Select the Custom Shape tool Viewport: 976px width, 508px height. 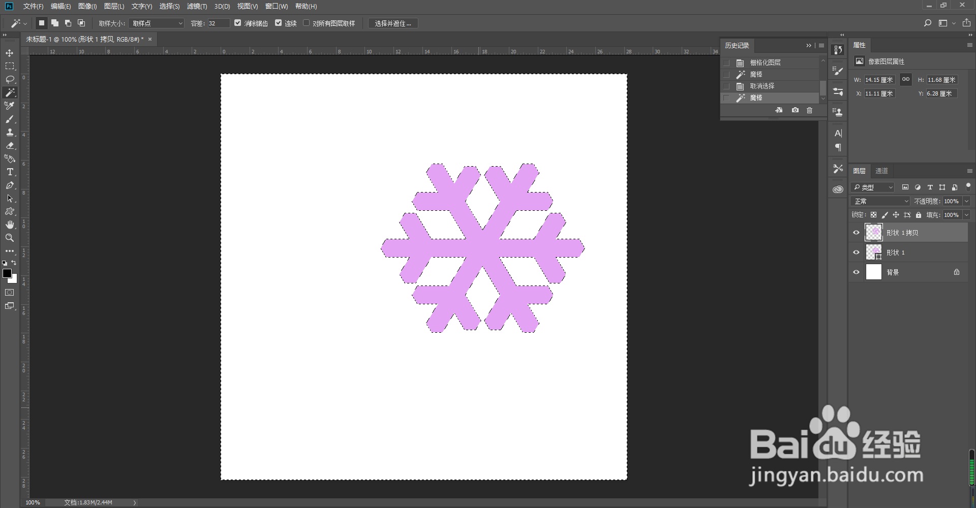point(10,211)
